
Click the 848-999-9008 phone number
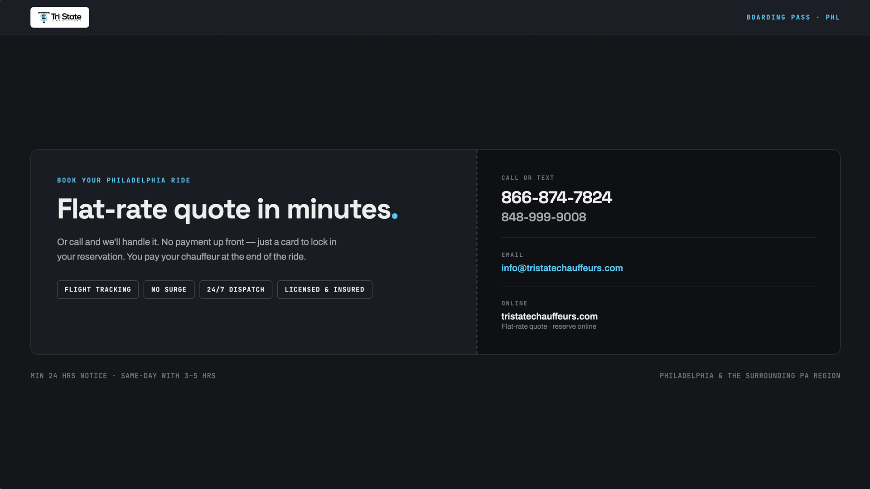pos(544,217)
